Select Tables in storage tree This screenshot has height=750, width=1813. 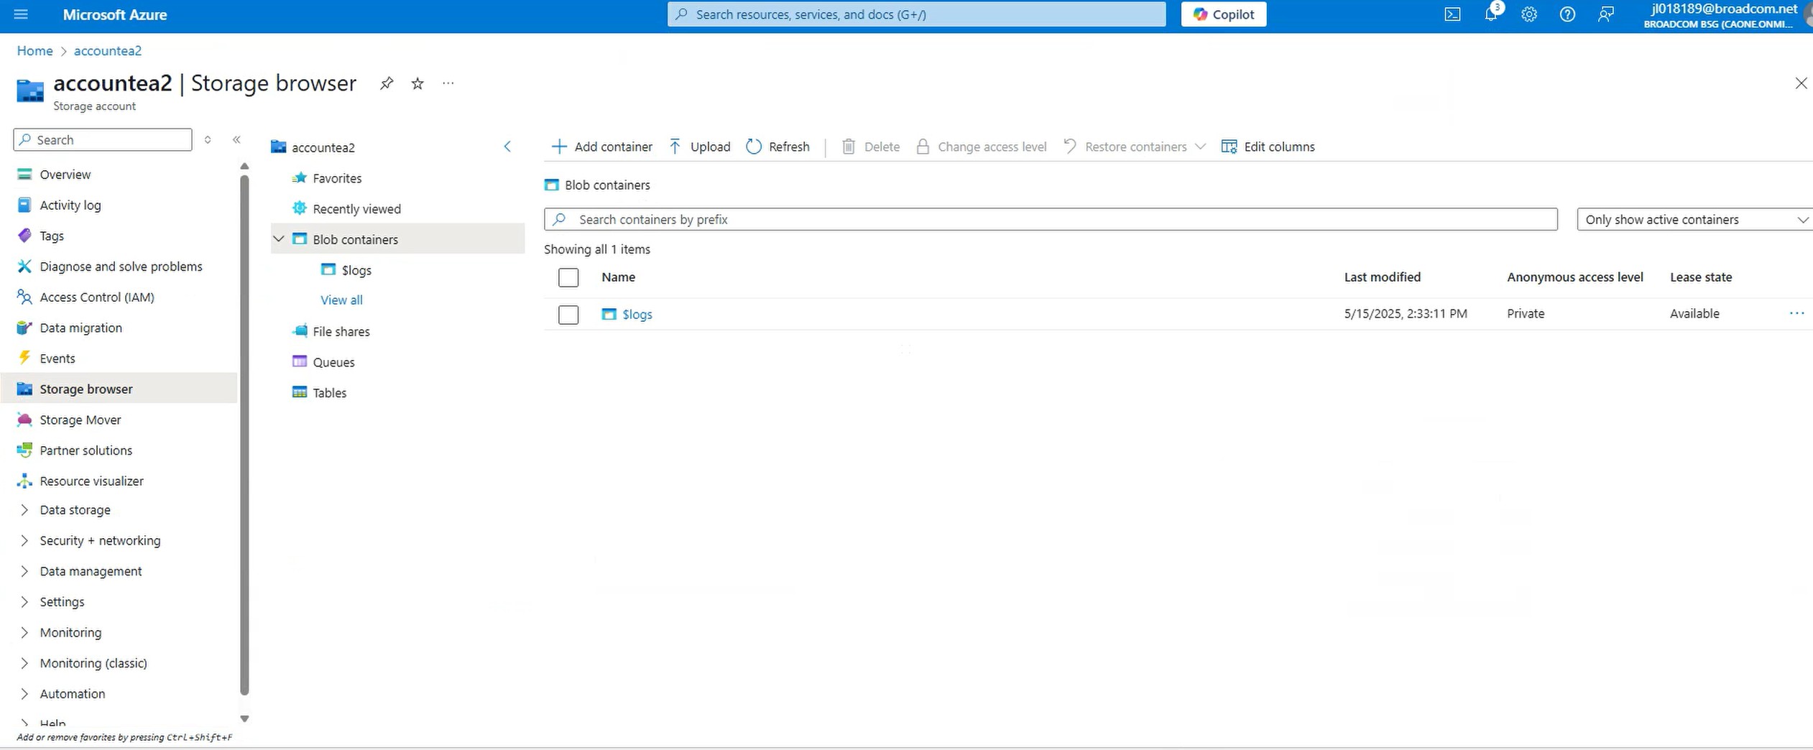click(x=329, y=393)
